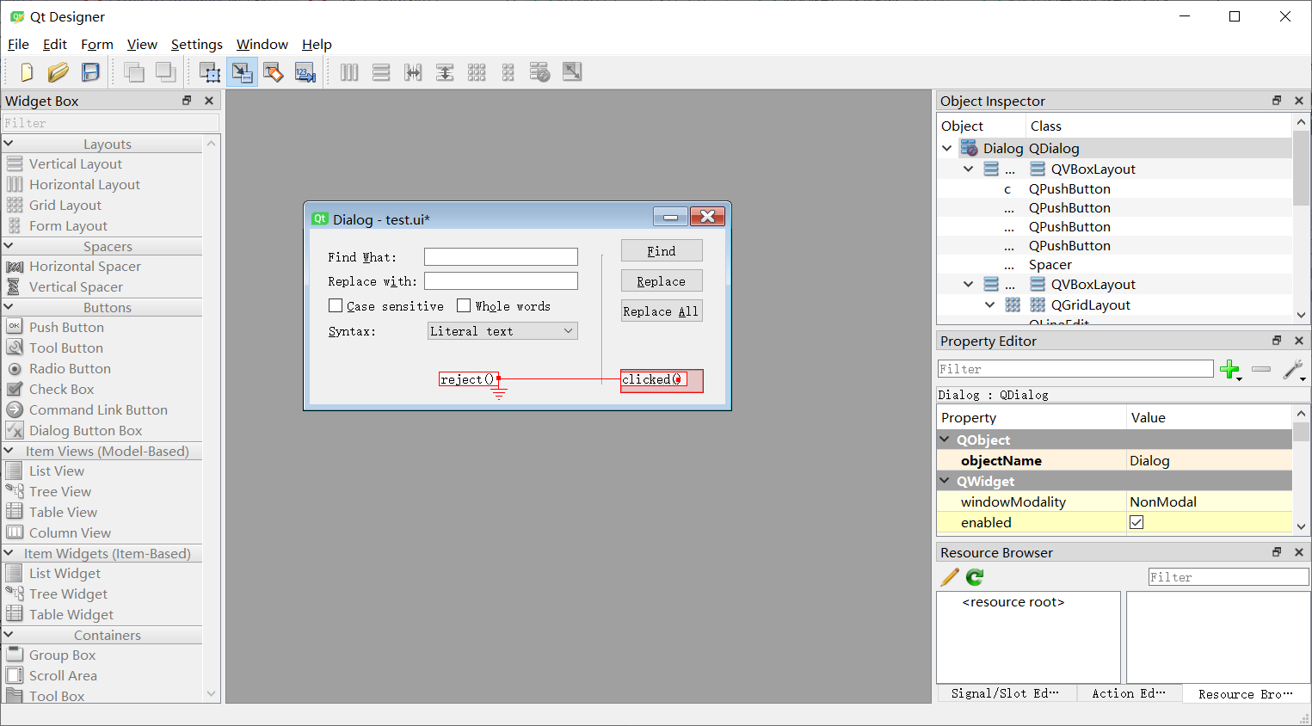
Task: Reload resources with green refresh icon
Action: 975,577
